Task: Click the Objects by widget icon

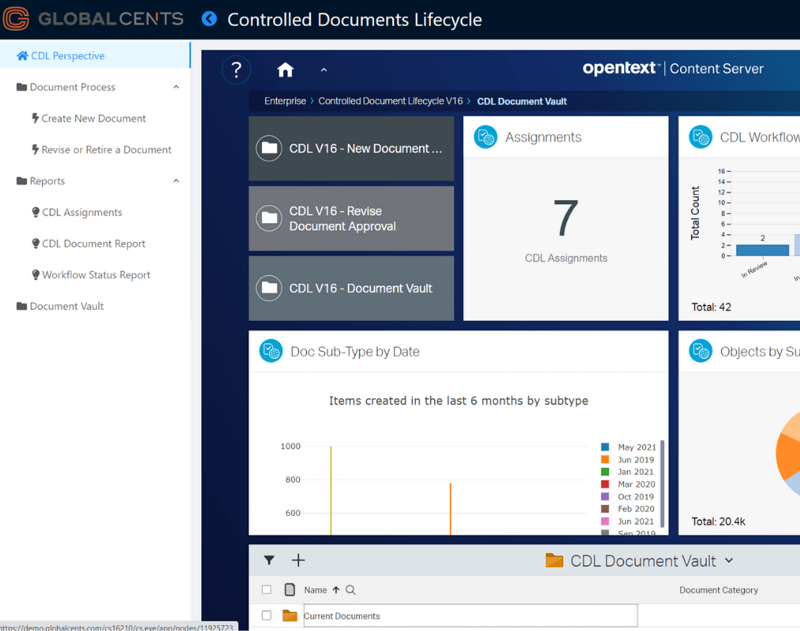Action: point(701,351)
